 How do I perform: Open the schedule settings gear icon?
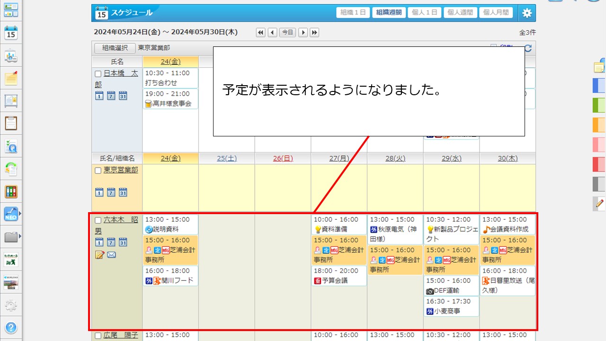[x=527, y=13]
